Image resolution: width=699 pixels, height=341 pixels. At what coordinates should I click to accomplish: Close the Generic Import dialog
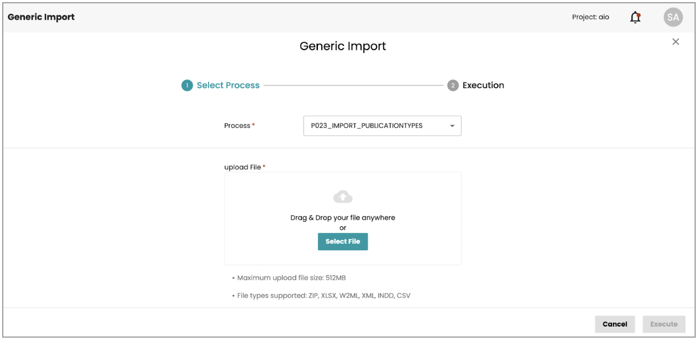pyautogui.click(x=675, y=42)
